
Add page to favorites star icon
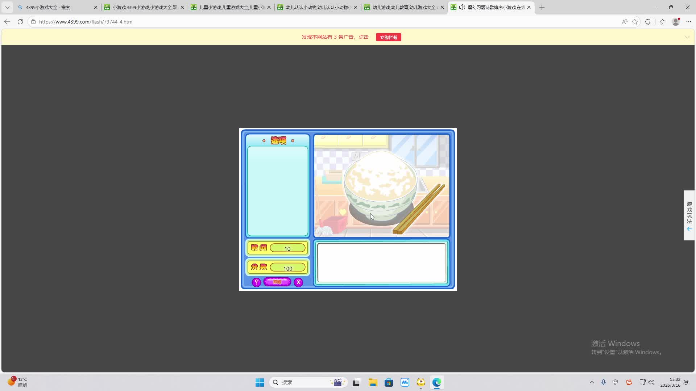(x=635, y=22)
